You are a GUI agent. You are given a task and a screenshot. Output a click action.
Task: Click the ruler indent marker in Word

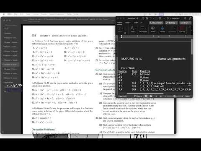[x=121, y=36]
